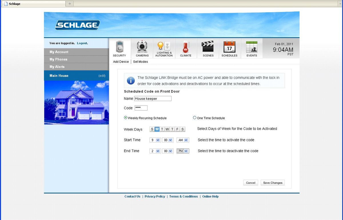Open the Scenes clapperboard icon

click(x=208, y=47)
